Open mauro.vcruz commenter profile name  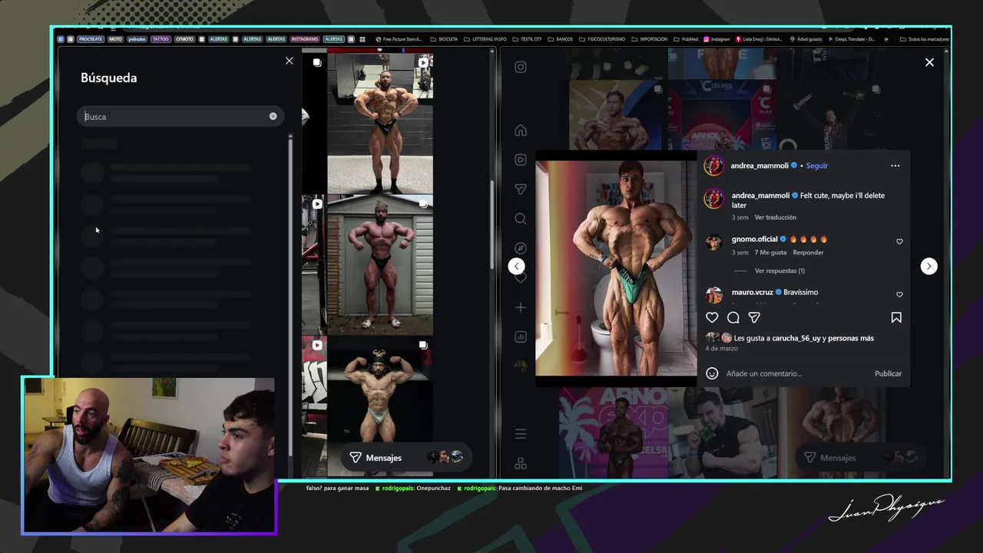pyautogui.click(x=753, y=292)
